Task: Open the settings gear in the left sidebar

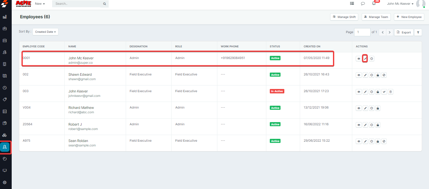Action: pos(5,182)
